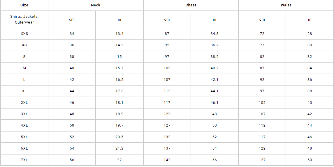Viewport: 334px width, 167px height.
Task: Click the Shirts, Jackets, Outerwear cell
Action: tap(24, 19)
